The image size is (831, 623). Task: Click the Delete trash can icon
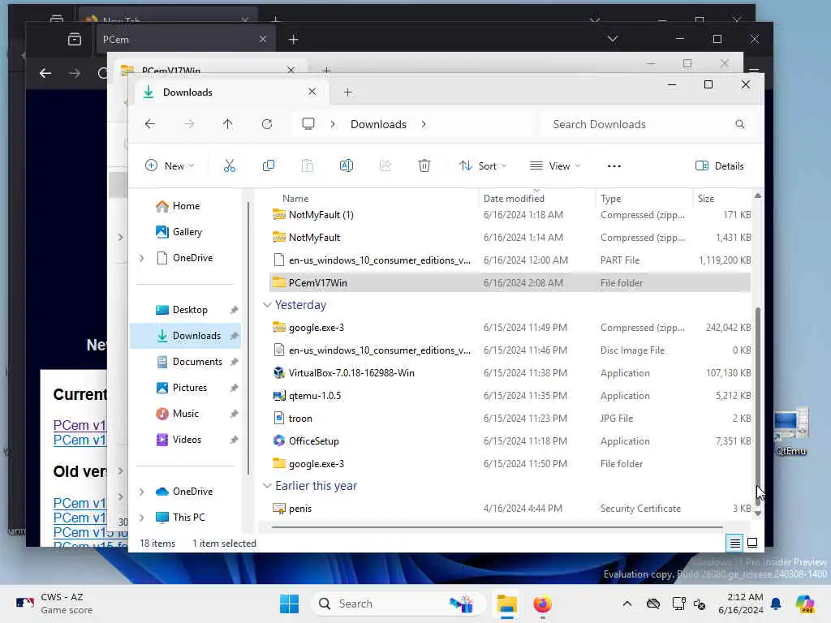tap(424, 165)
